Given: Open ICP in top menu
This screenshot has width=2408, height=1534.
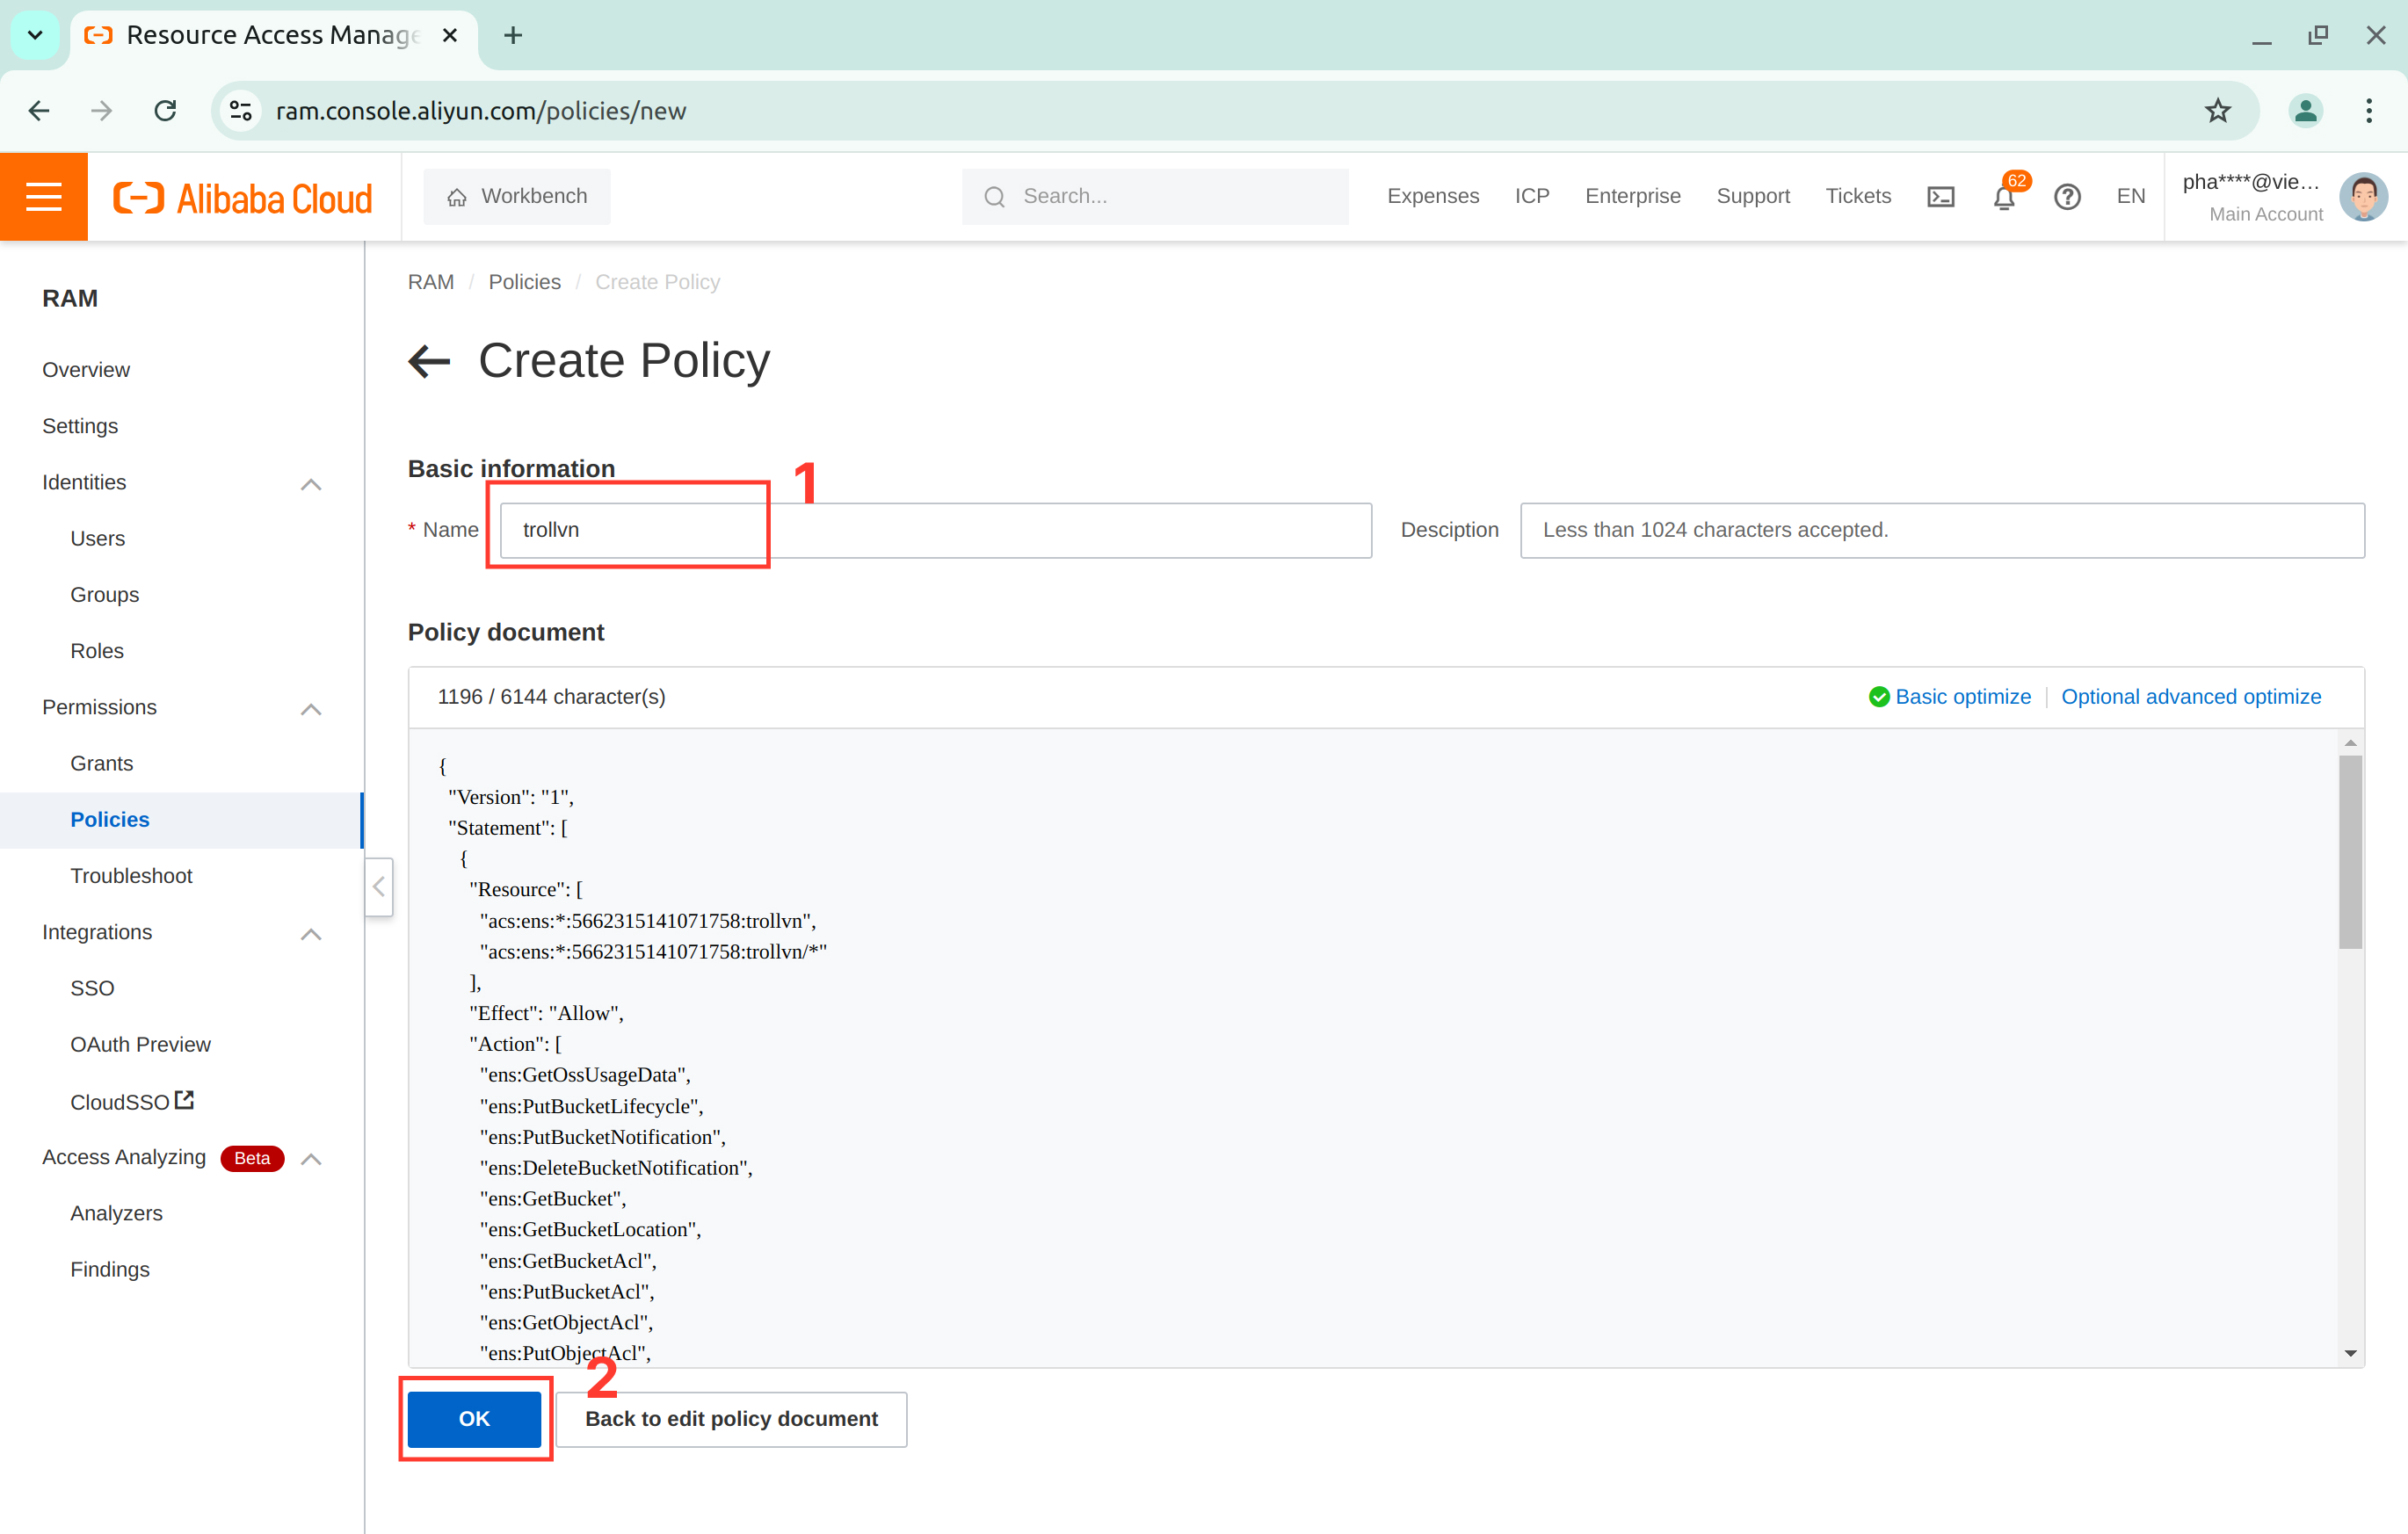Looking at the screenshot, I should pyautogui.click(x=1531, y=196).
